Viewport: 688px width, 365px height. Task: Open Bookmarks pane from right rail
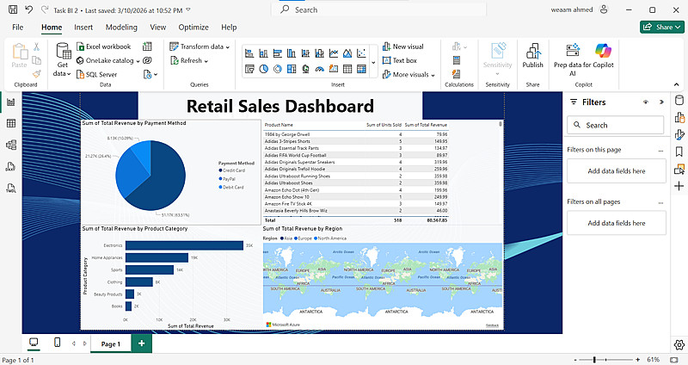tap(679, 151)
